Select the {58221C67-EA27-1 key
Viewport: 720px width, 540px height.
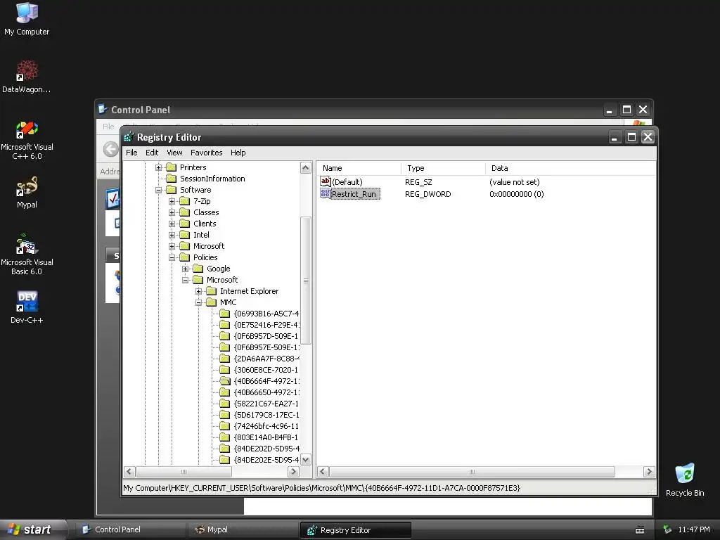(x=266, y=404)
